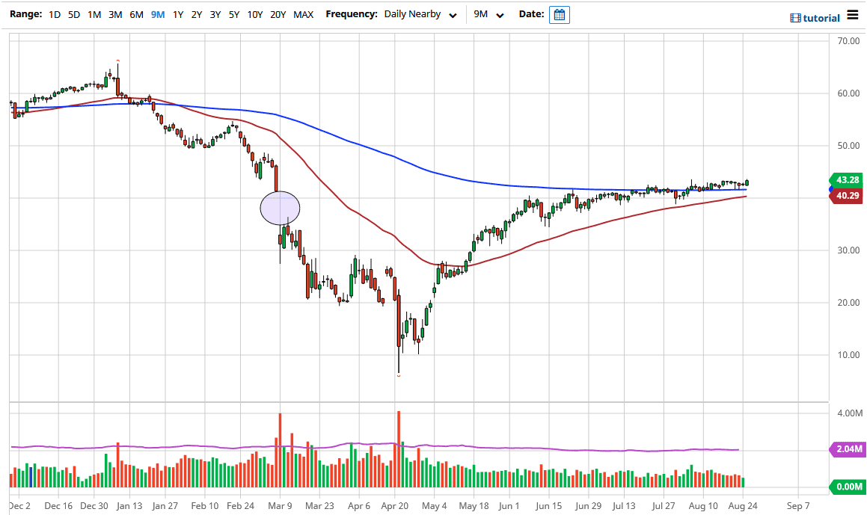The image size is (867, 515).
Task: Click the film strip icon beside tutorial
Action: click(795, 17)
